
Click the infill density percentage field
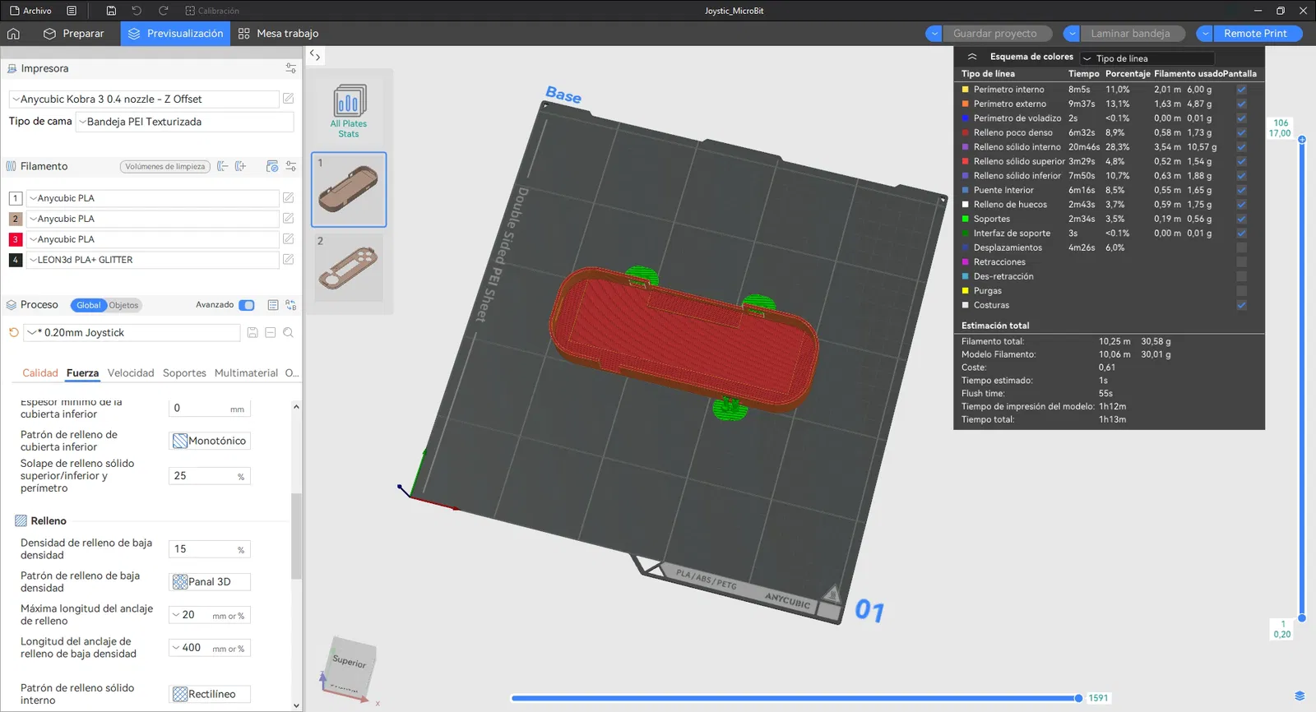click(x=210, y=549)
